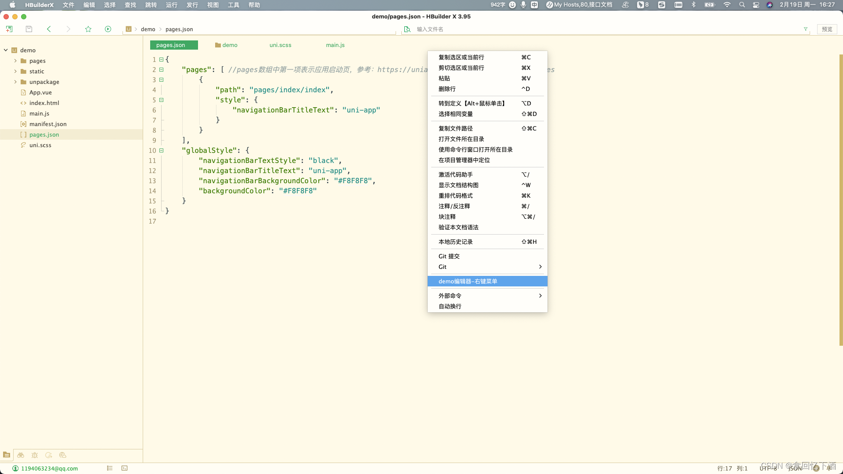This screenshot has width=843, height=474.
Task: Open macOS Control Center icon
Action: pos(756,5)
